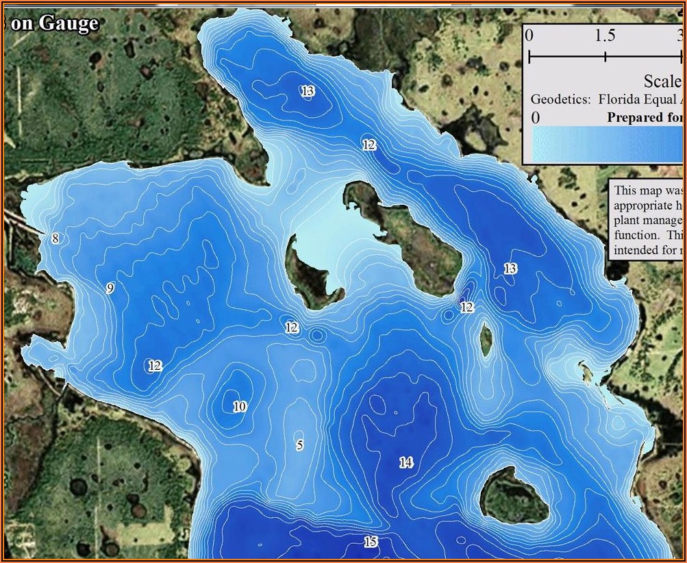Click the "Prepared for" bold legend text
The image size is (687, 563).
tap(645, 117)
